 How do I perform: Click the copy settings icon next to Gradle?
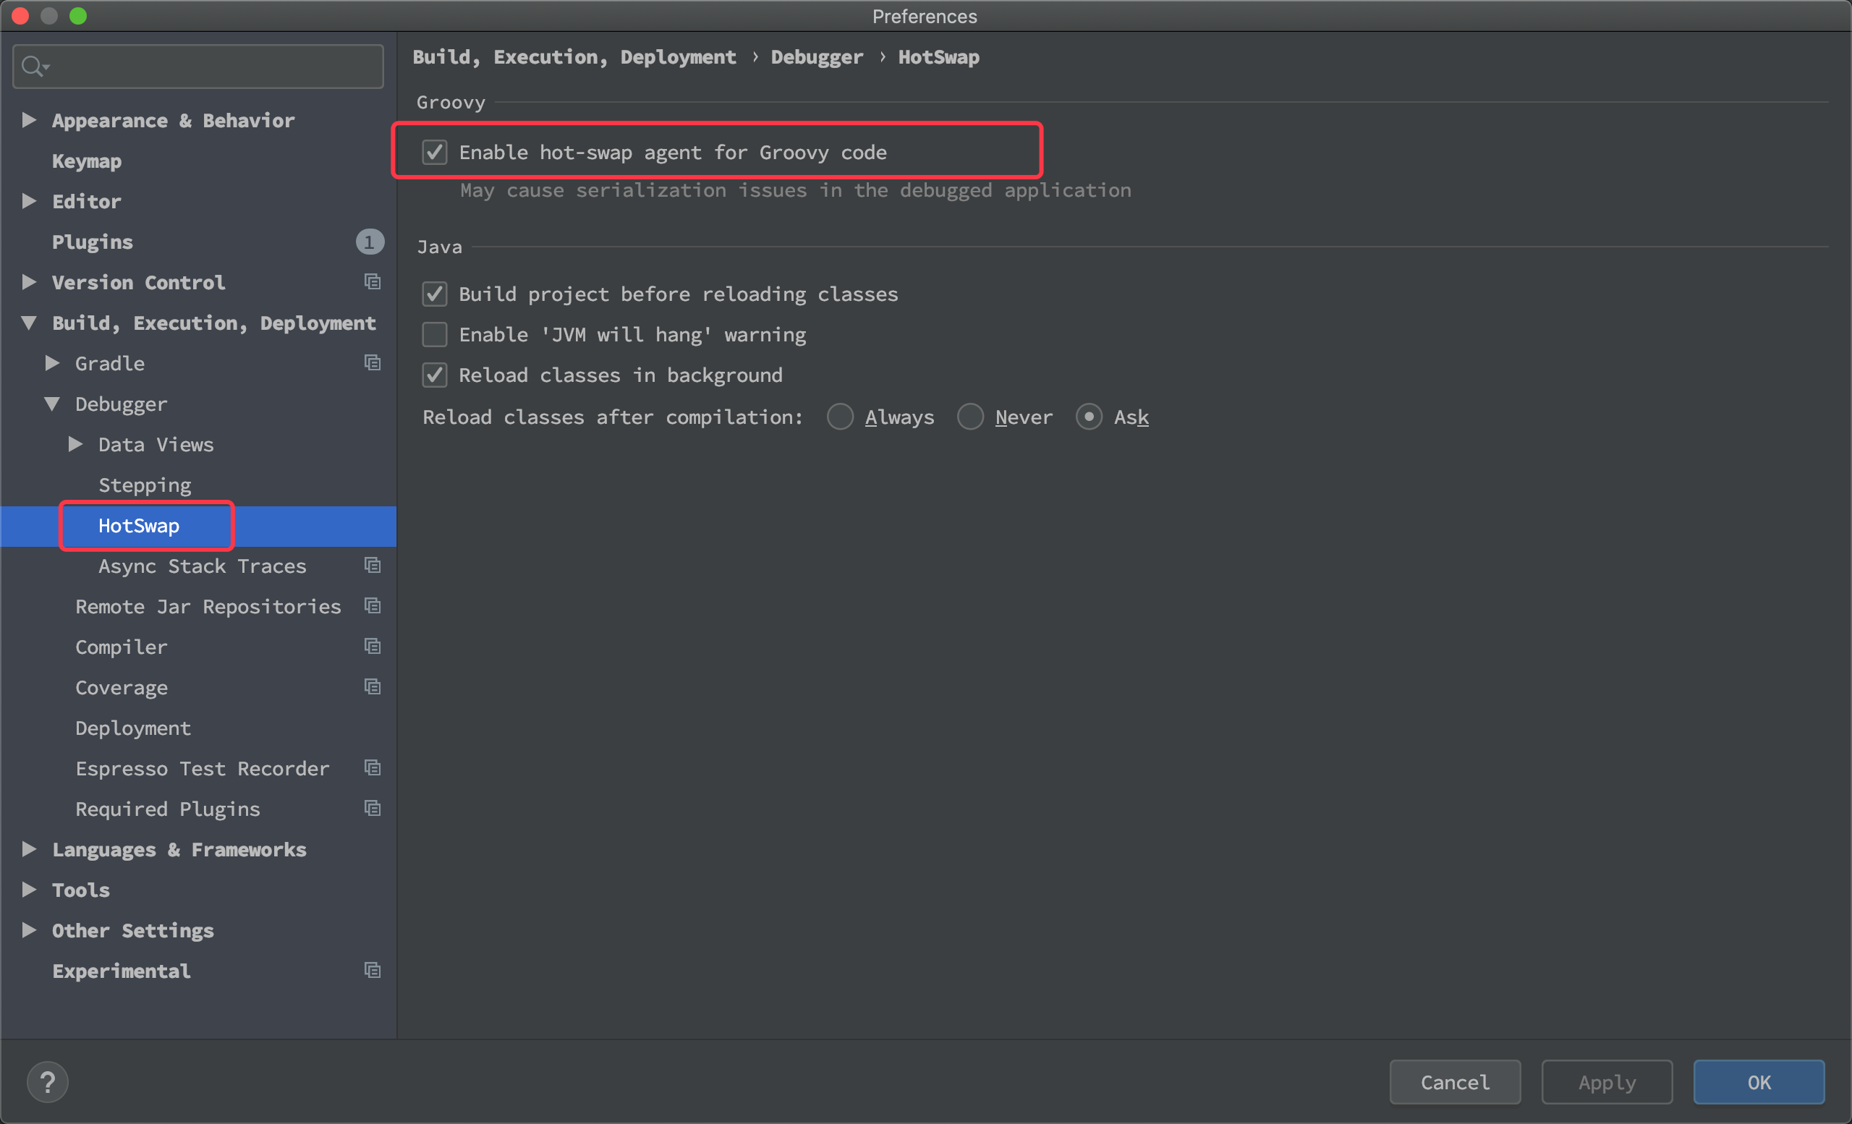(372, 362)
